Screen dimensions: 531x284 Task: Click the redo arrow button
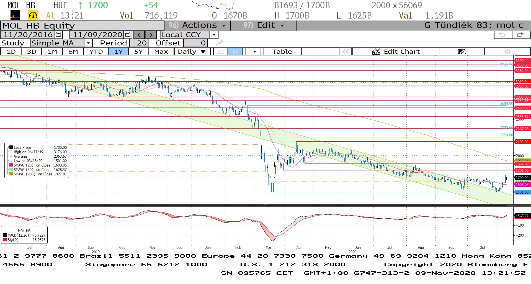(521, 35)
